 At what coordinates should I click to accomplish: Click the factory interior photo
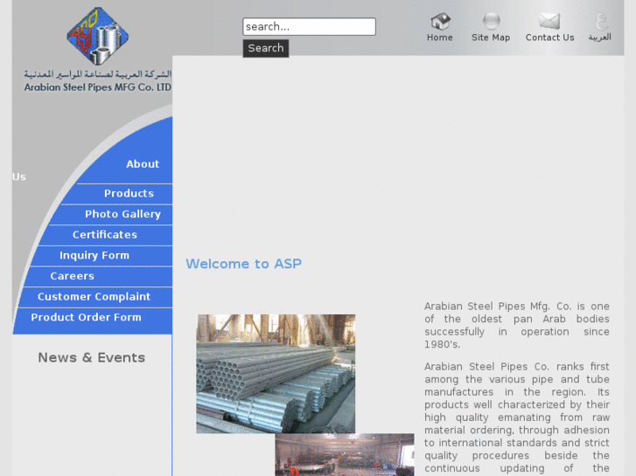coord(345,454)
